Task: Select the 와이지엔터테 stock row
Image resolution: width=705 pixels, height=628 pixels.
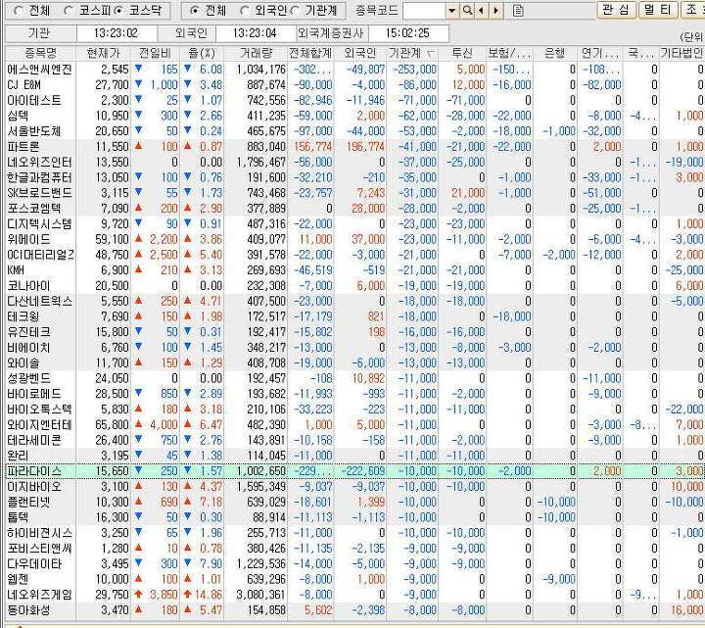Action: point(354,424)
